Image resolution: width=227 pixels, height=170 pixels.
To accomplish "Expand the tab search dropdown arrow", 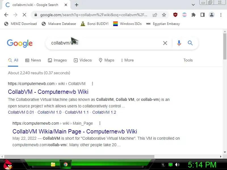I will (x=193, y=5).
